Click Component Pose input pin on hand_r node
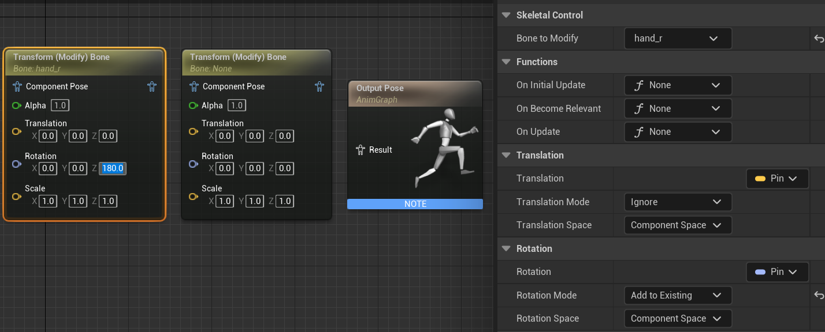The width and height of the screenshot is (825, 332). pyautogui.click(x=17, y=86)
